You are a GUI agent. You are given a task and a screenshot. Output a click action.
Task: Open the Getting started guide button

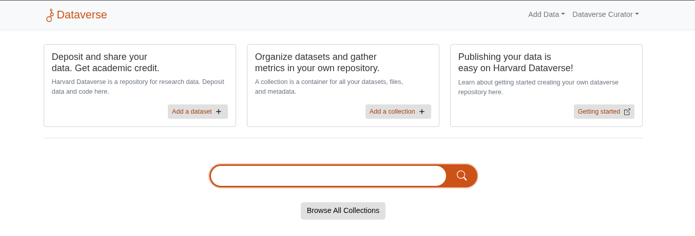click(x=599, y=112)
